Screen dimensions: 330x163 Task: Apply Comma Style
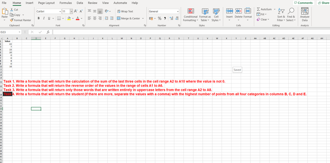(x=165, y=18)
